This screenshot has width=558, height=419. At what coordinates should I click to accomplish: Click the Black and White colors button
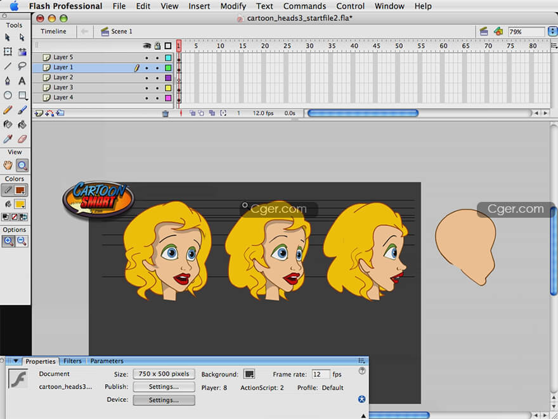[6, 217]
